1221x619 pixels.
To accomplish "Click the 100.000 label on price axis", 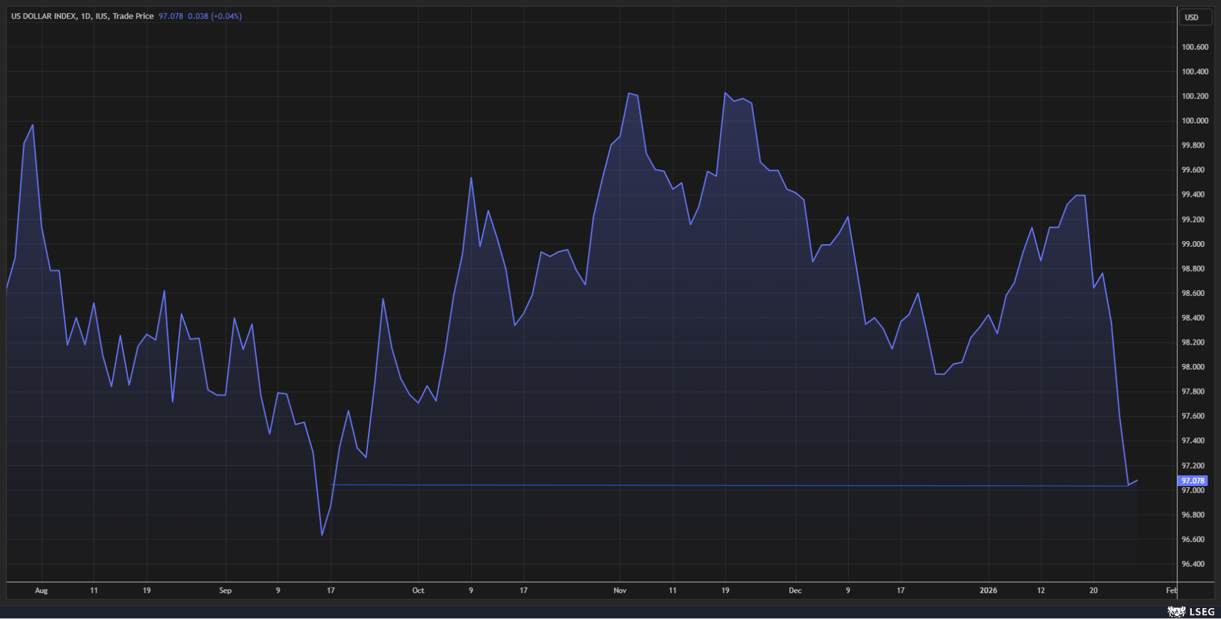I will coord(1194,121).
